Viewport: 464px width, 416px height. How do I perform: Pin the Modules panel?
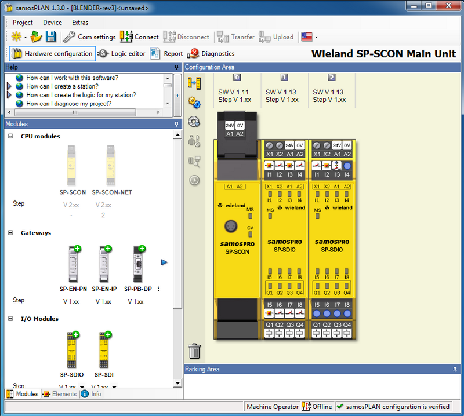pyautogui.click(x=177, y=124)
